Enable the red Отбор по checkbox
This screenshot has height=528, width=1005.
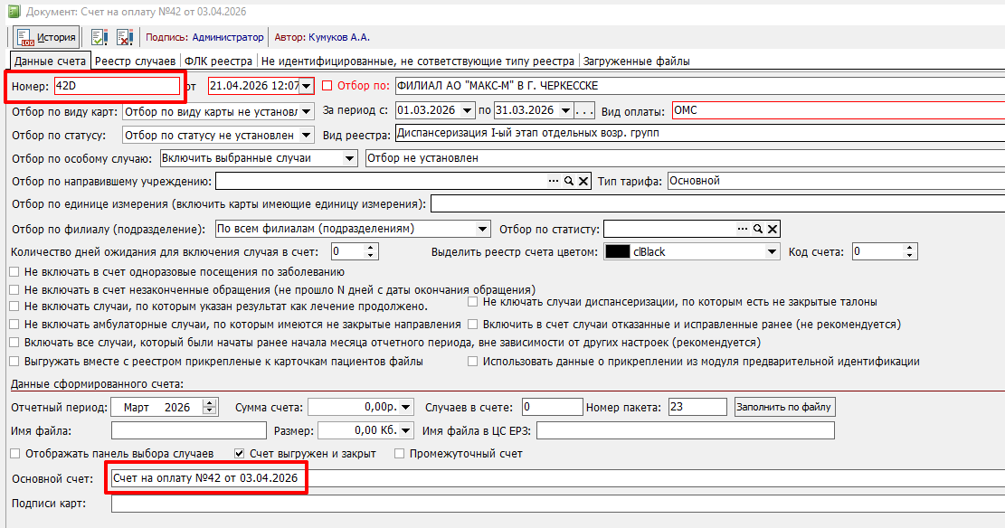click(x=327, y=86)
